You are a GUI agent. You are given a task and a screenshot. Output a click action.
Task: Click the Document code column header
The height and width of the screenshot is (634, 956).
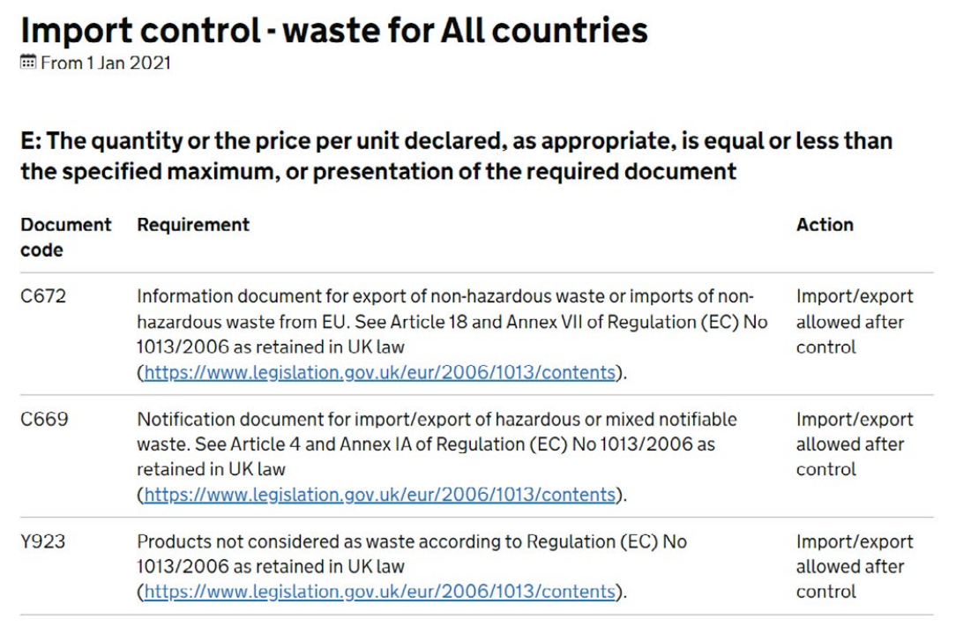click(x=66, y=237)
